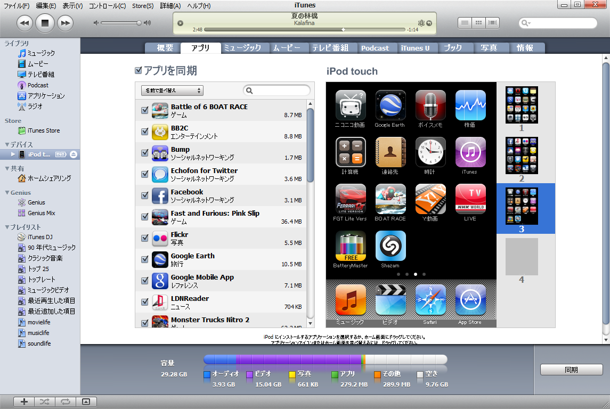Click the app list vertical scrollbar thumb
The image size is (610, 409).
click(310, 145)
